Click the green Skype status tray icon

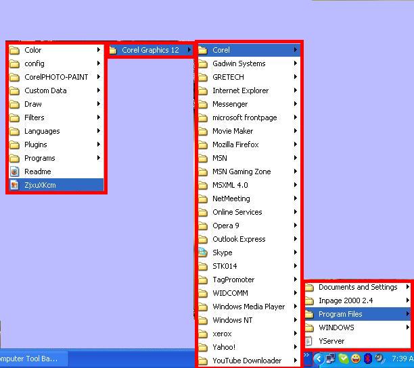[x=343, y=359]
